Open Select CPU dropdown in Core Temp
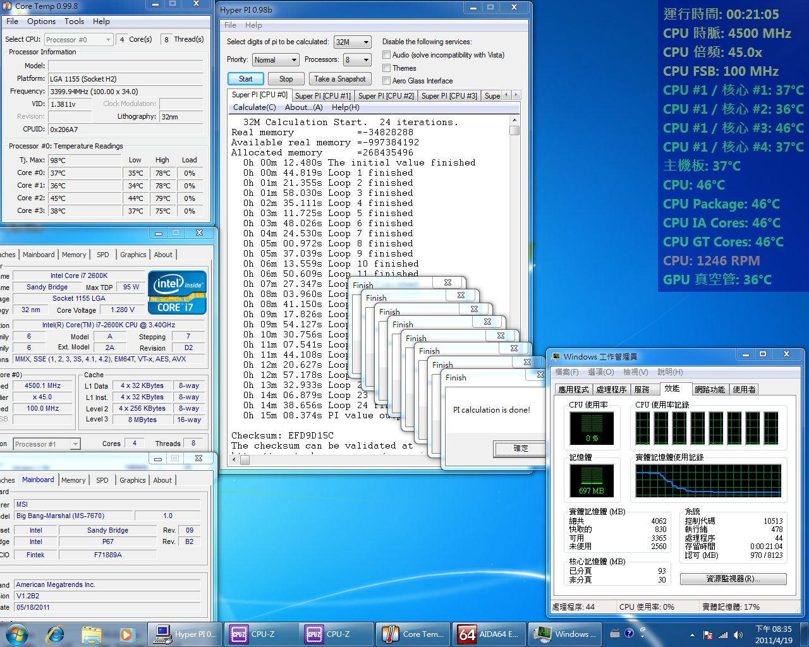The image size is (809, 647). tap(79, 40)
